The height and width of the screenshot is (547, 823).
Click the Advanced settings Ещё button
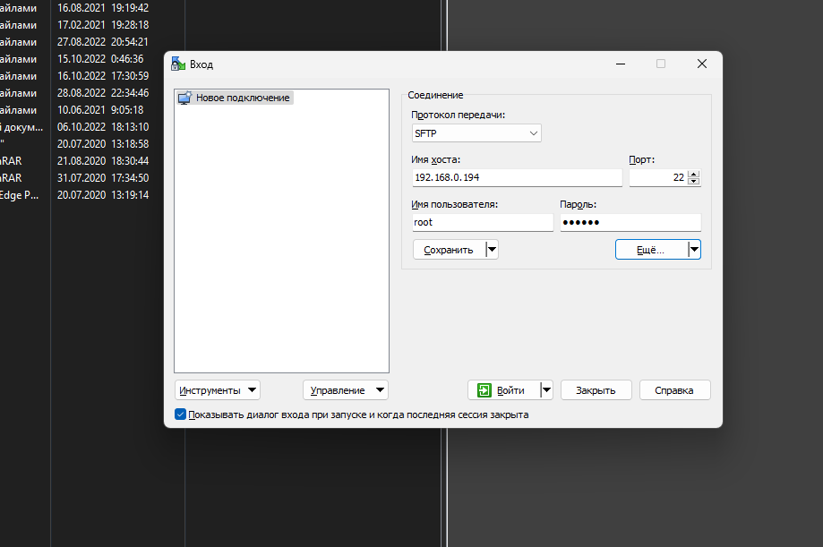point(650,250)
